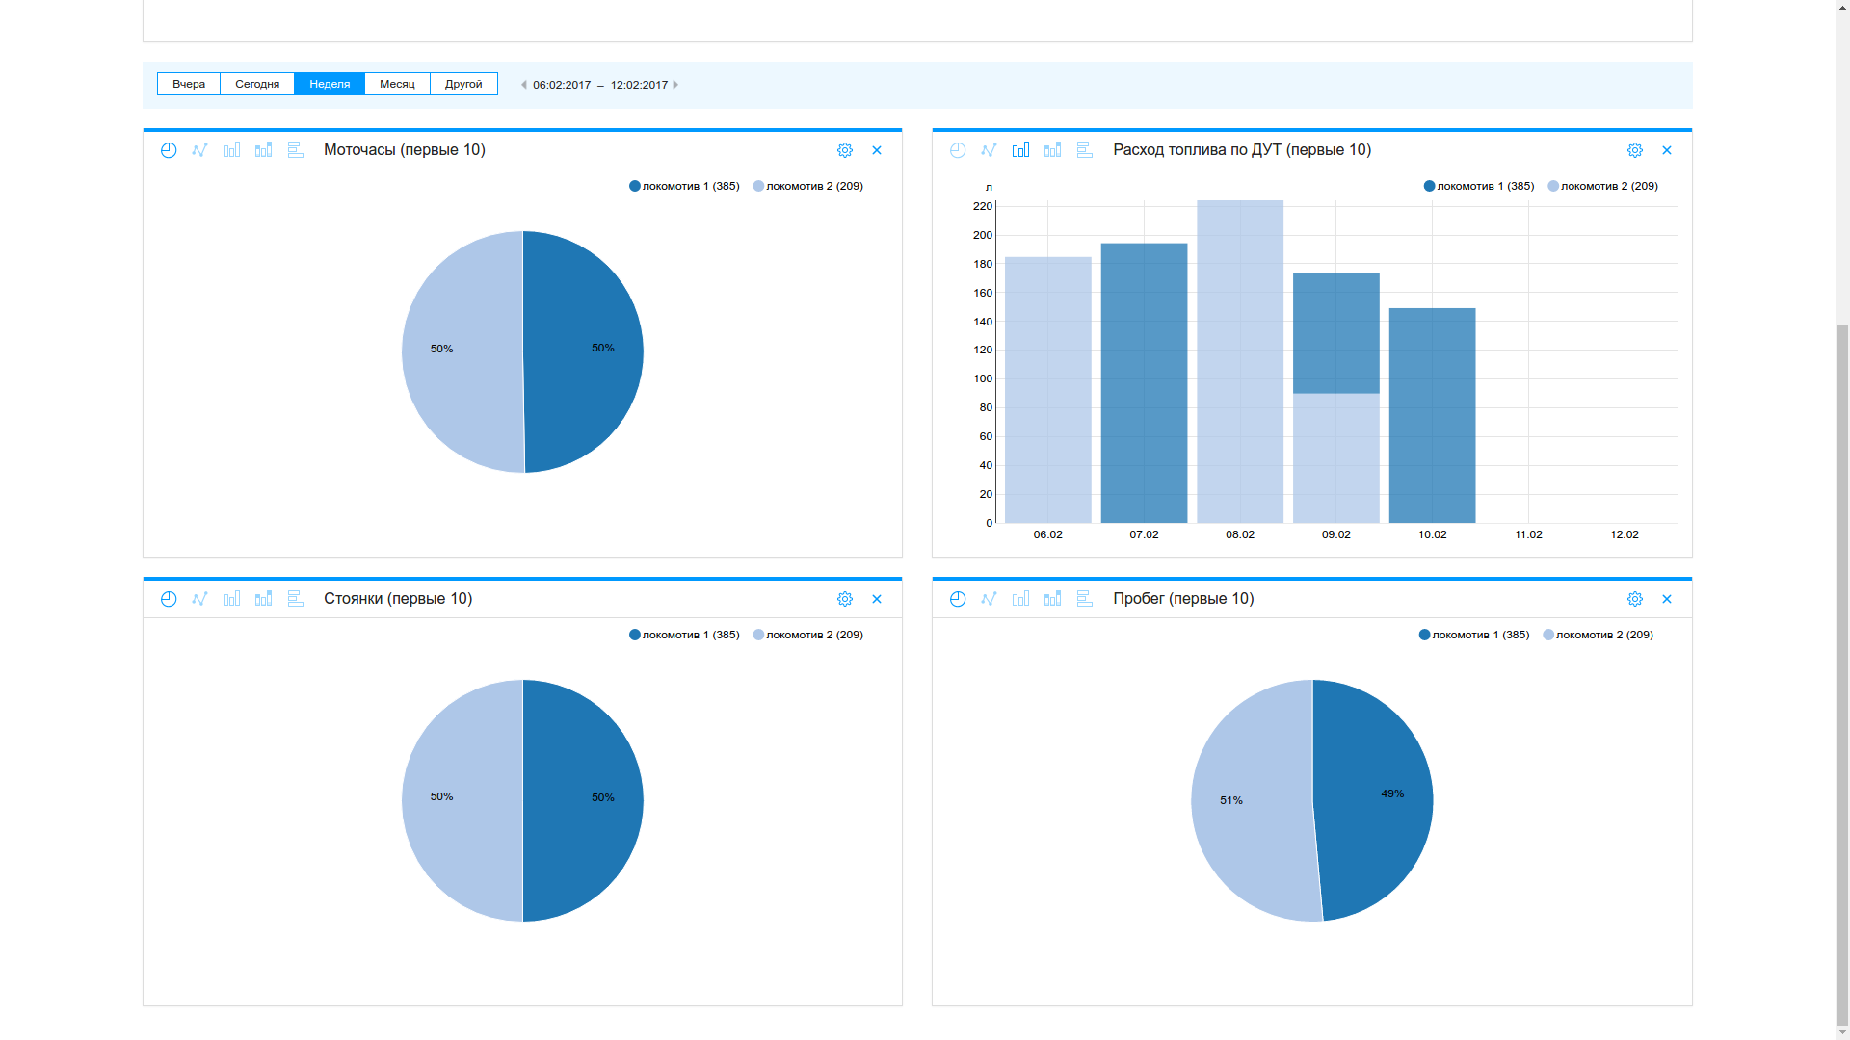Image resolution: width=1850 pixels, height=1040 pixels.
Task: Switch Расход топлива widget to horizontal bars
Action: [x=1085, y=150]
